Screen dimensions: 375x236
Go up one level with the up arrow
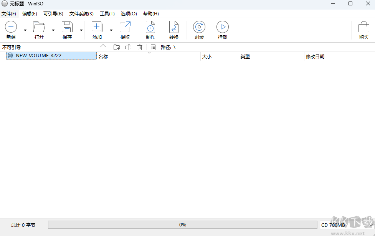pos(103,48)
